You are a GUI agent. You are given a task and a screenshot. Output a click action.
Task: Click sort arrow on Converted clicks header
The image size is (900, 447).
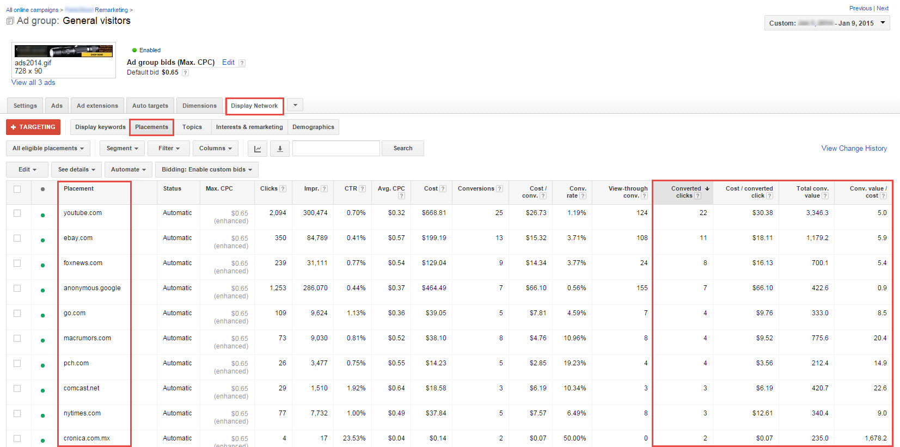707,189
